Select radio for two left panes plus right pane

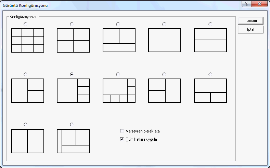(164, 74)
